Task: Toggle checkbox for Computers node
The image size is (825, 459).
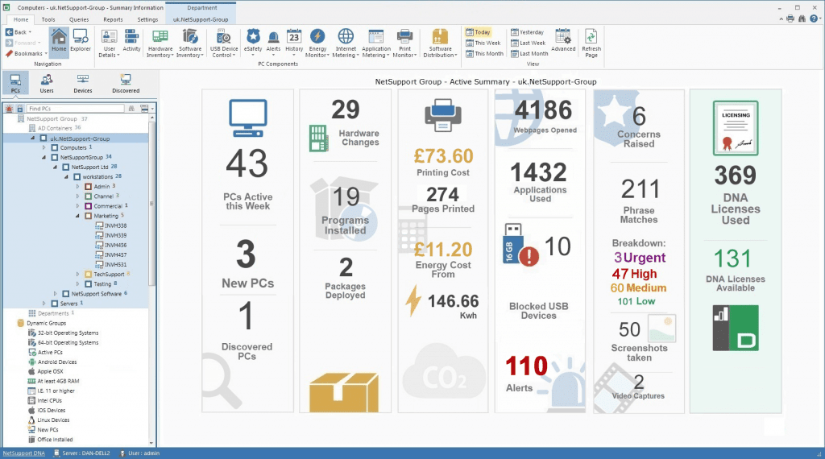Action: [54, 147]
